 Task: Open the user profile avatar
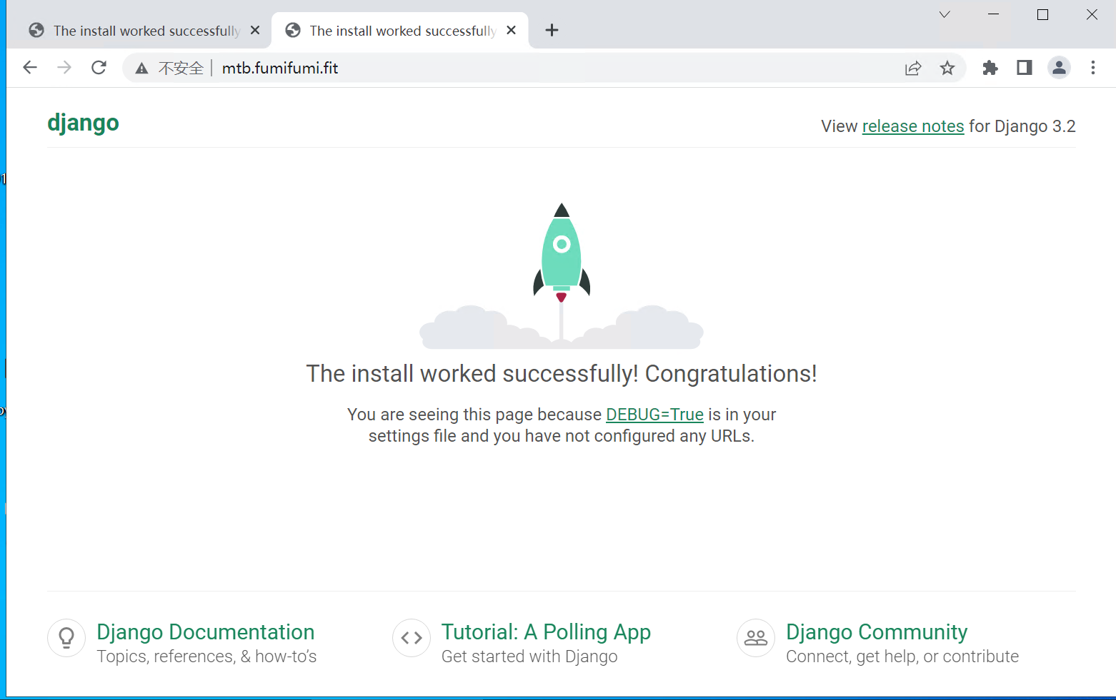pos(1059,68)
